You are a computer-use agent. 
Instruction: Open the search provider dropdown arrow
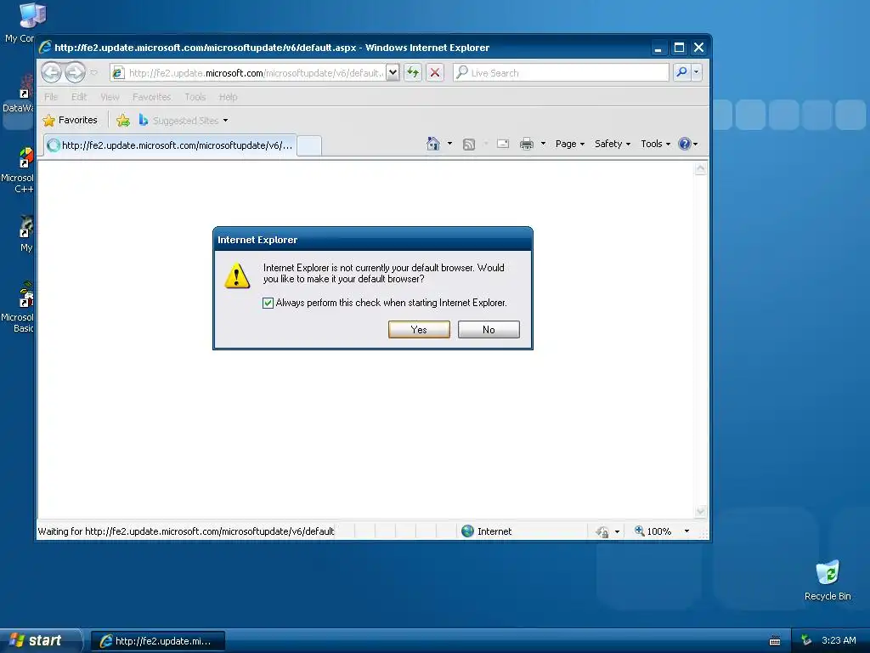697,72
